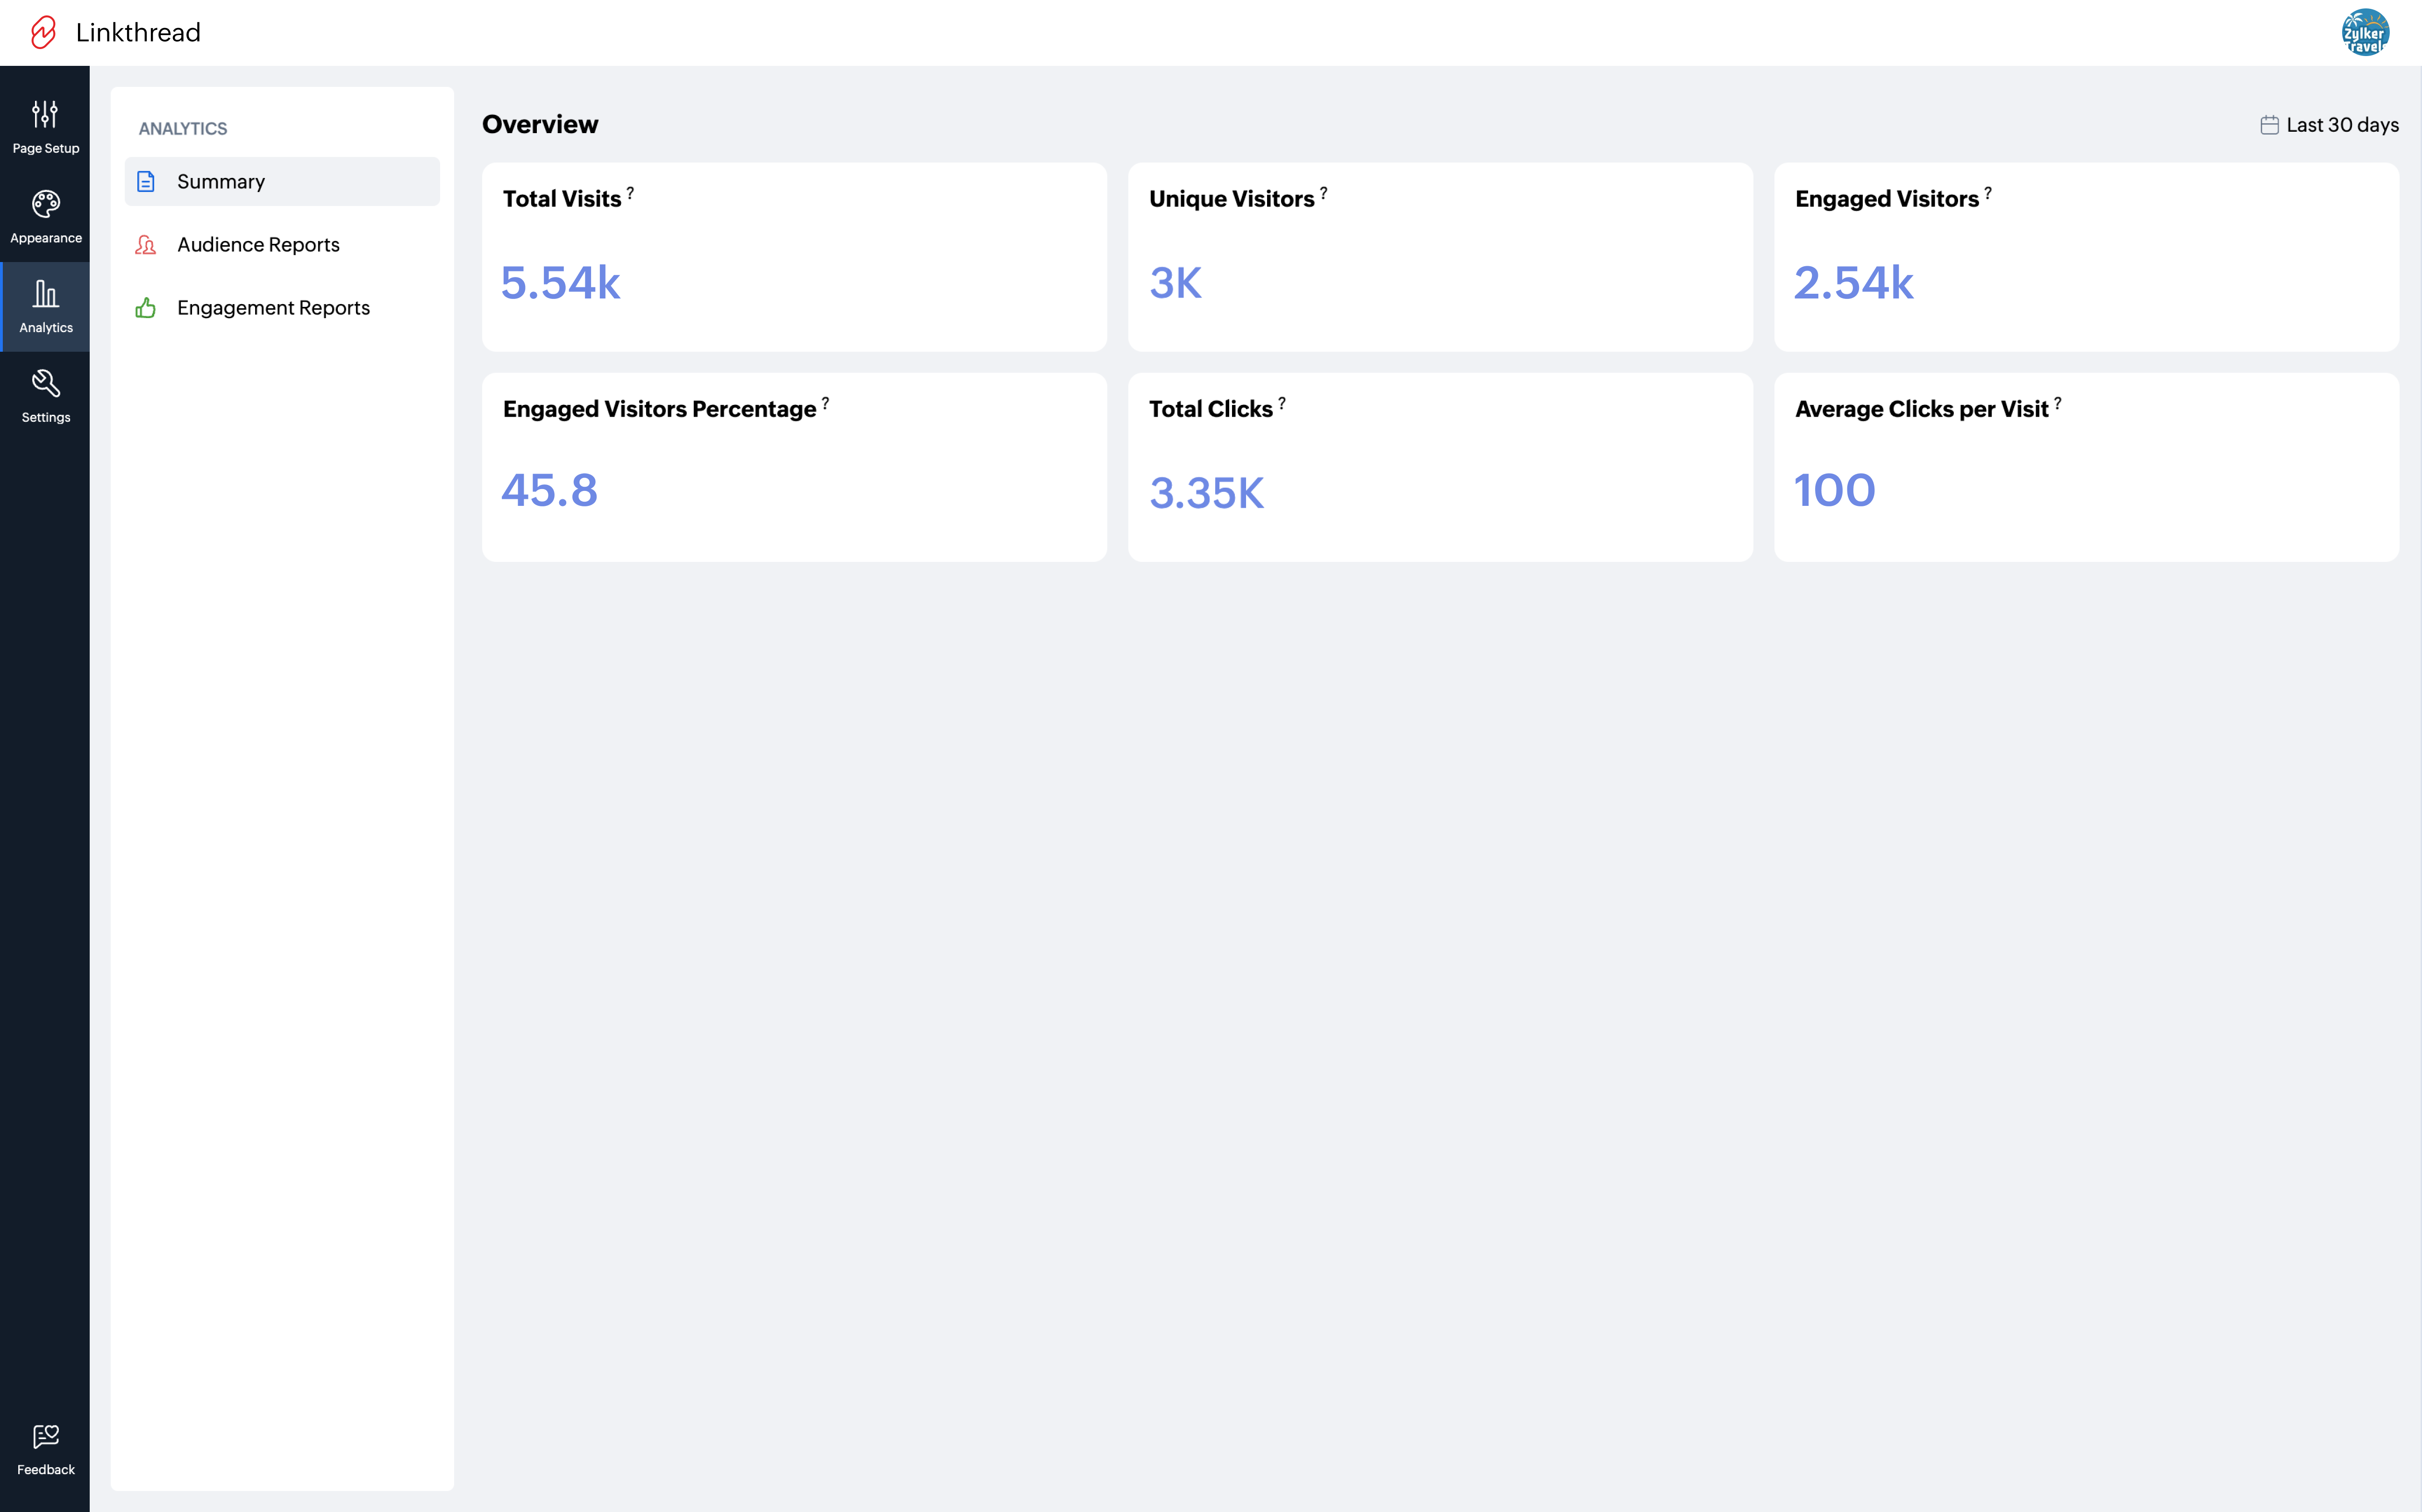Click help mark next to Unique Visitors
The height and width of the screenshot is (1512, 2422).
tap(1323, 193)
